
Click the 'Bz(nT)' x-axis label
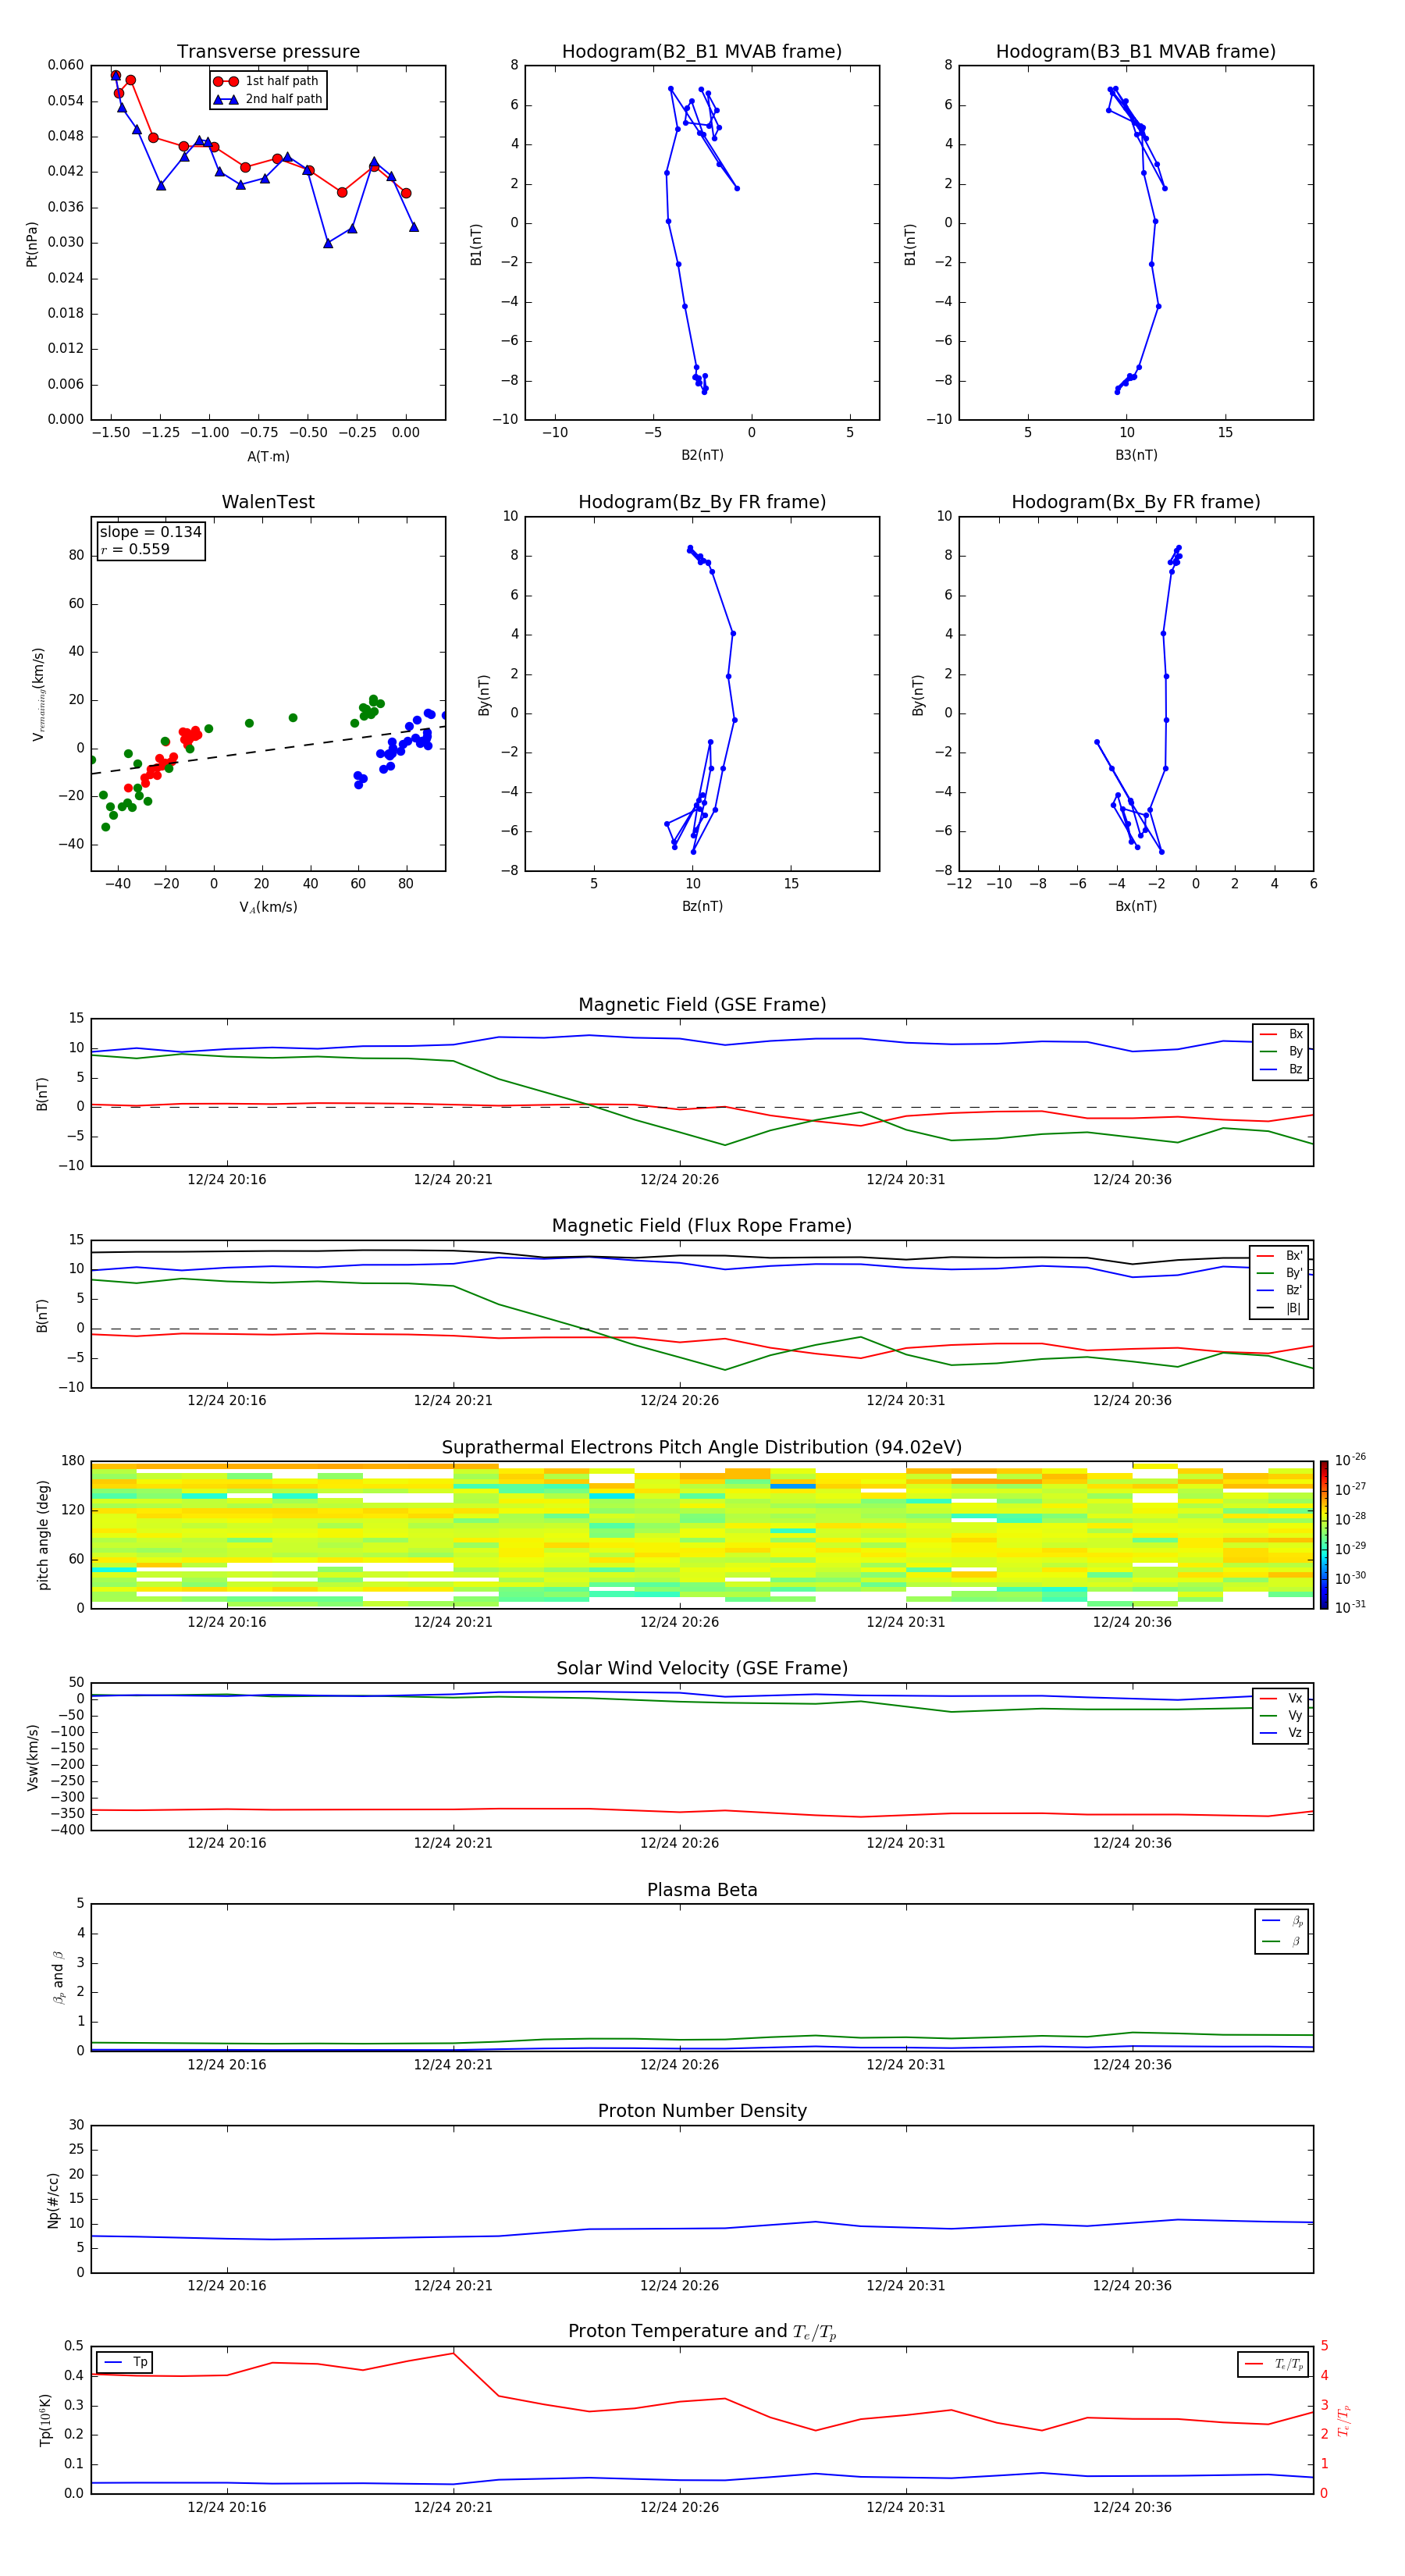(702, 906)
